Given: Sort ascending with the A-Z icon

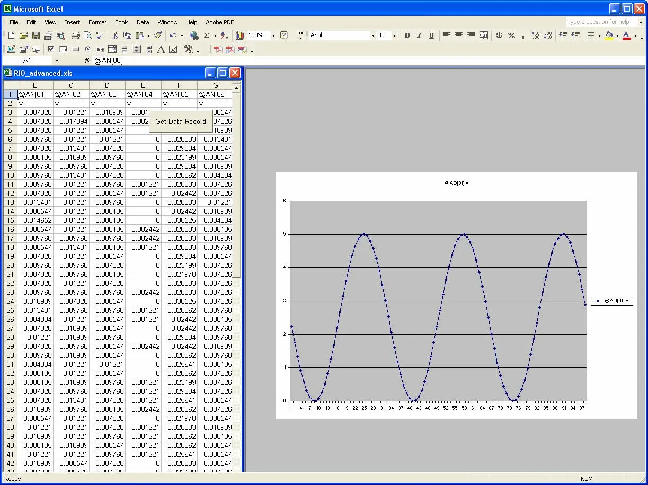Looking at the screenshot, I should tap(224, 35).
